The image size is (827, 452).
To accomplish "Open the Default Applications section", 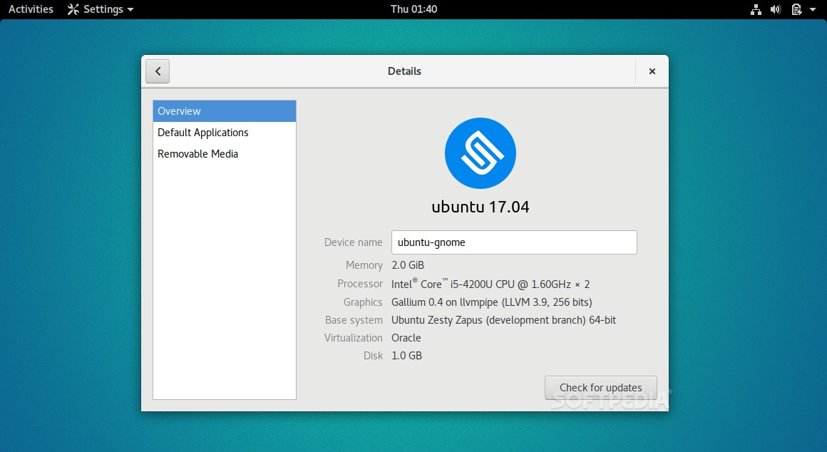I will click(225, 133).
